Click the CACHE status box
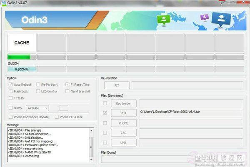Image resolution: width=250 pixels, height=167 pixels. point(22,43)
